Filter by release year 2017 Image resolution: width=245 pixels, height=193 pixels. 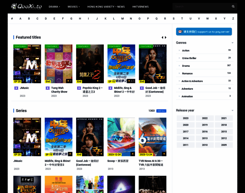pyautogui.click(x=186, y=132)
